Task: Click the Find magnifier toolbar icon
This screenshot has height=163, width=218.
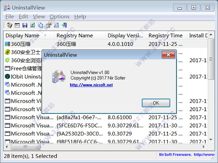Action: click(x=56, y=25)
